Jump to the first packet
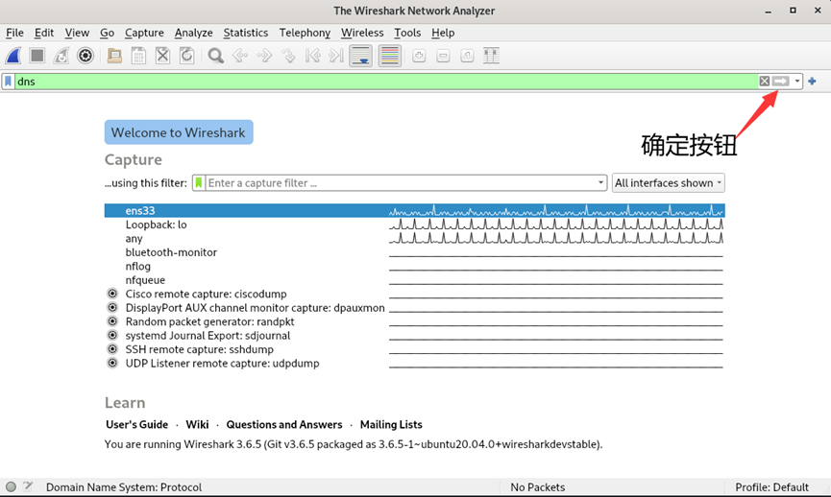This screenshot has height=497, width=831. (x=312, y=56)
